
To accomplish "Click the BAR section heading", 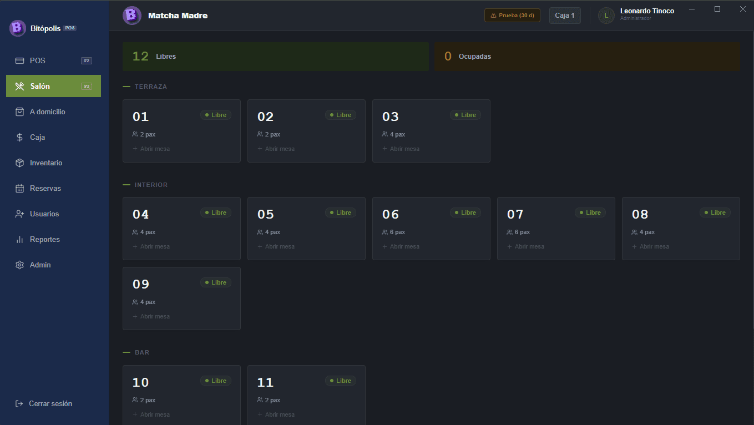I will 142,352.
